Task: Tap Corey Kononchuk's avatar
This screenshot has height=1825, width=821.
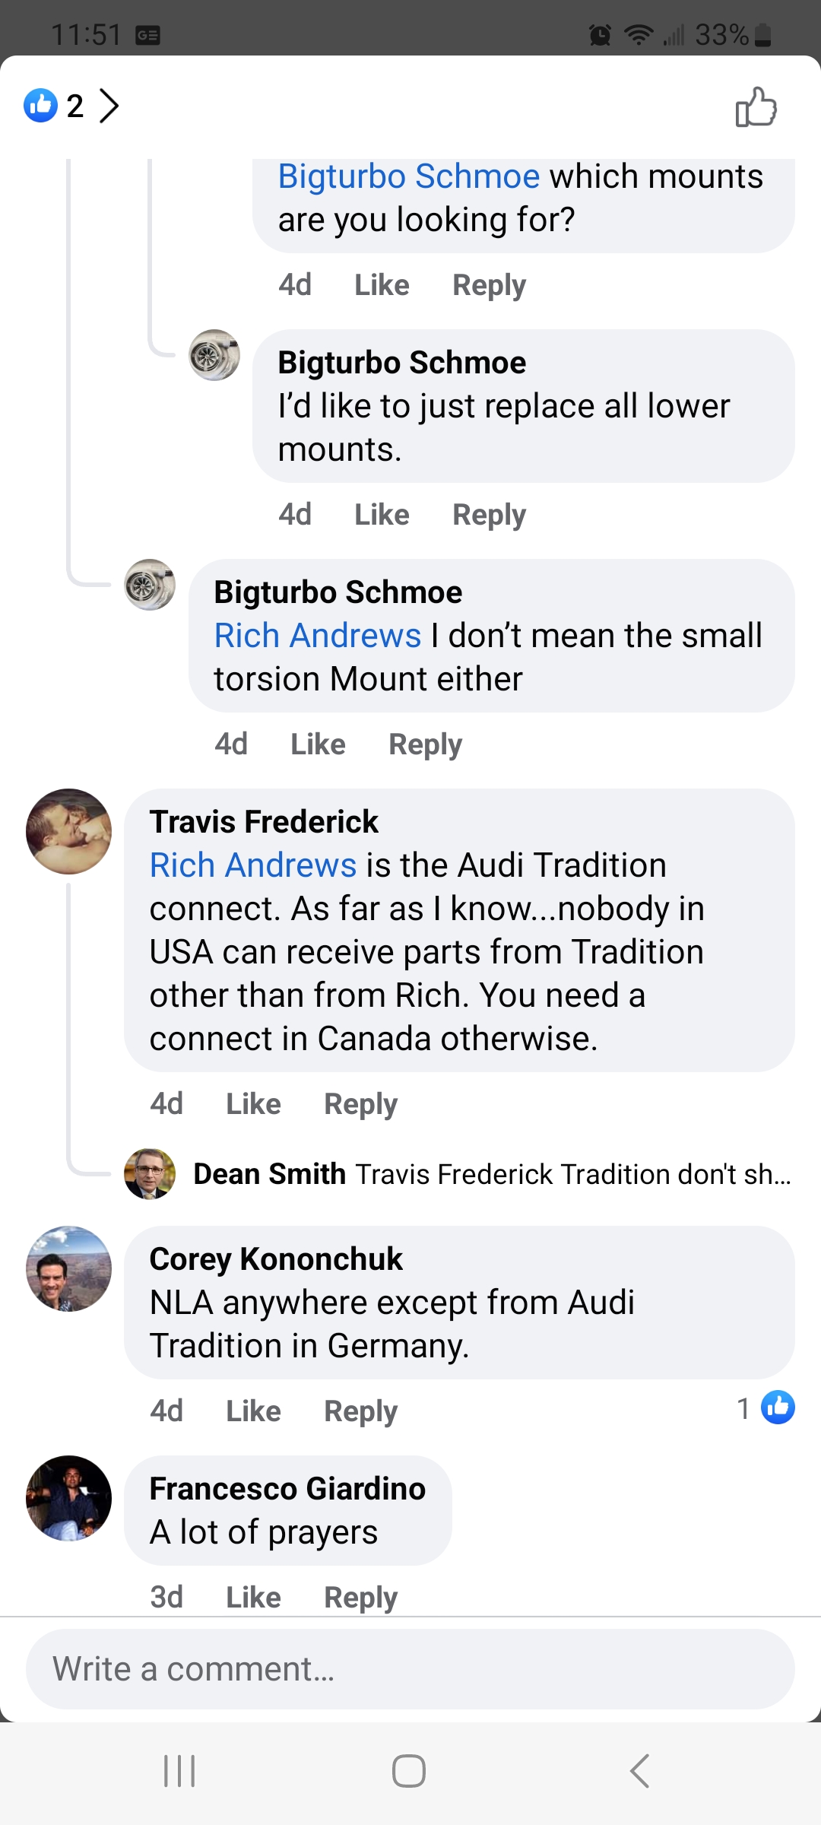Action: (68, 1268)
